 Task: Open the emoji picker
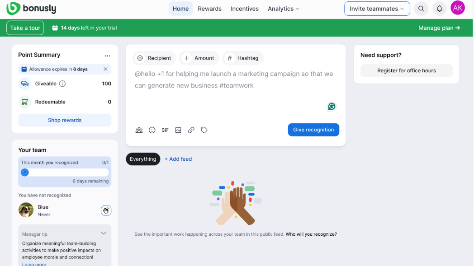click(x=152, y=130)
